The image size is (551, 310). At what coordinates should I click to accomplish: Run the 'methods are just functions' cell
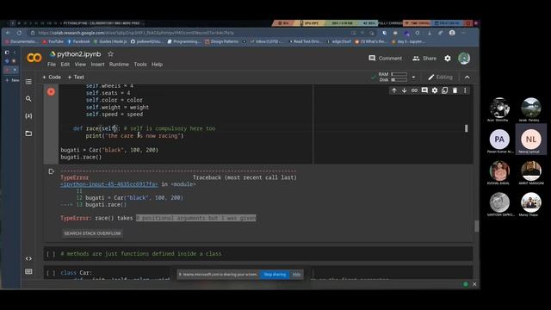point(51,254)
